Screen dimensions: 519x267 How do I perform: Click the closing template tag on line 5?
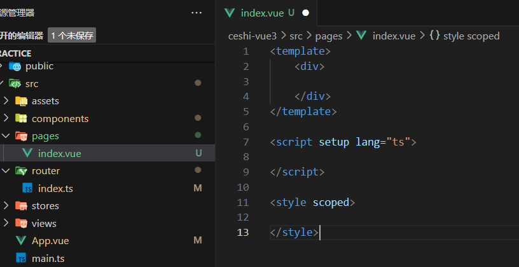click(303, 111)
